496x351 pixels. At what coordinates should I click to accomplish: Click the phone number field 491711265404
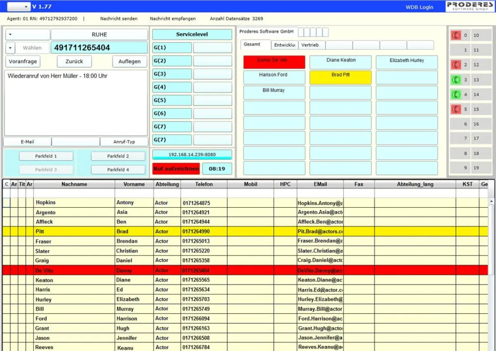coord(99,48)
